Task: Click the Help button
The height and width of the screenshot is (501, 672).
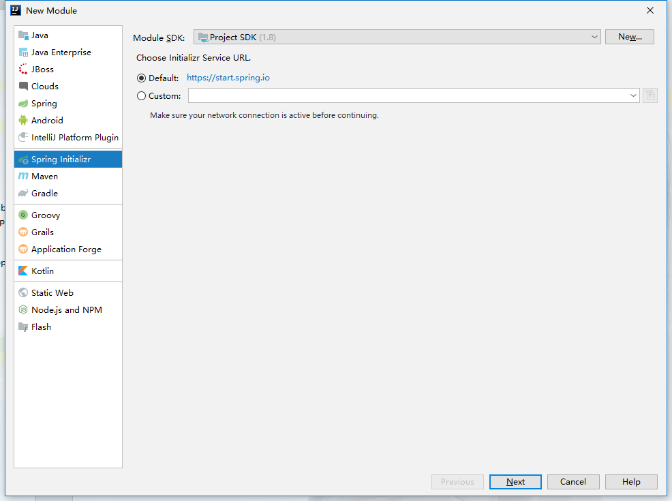Action: [631, 482]
